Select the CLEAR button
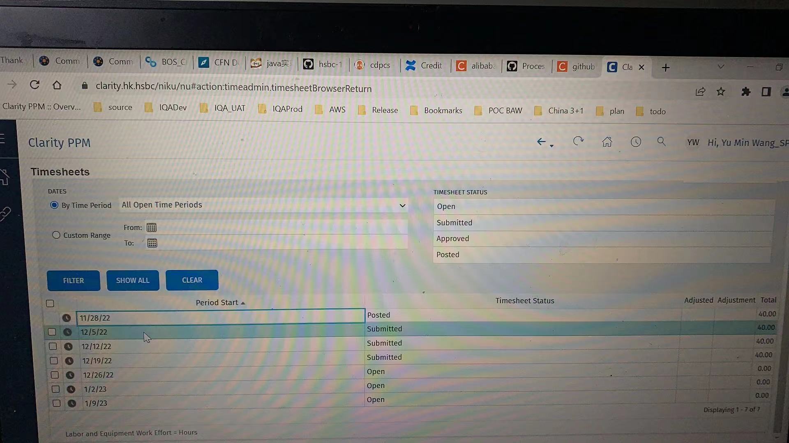Image resolution: width=789 pixels, height=443 pixels. 192,280
